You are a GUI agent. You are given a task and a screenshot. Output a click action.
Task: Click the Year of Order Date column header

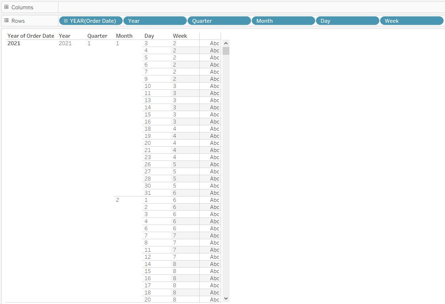(31, 36)
